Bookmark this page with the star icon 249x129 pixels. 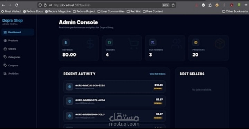click(173, 5)
